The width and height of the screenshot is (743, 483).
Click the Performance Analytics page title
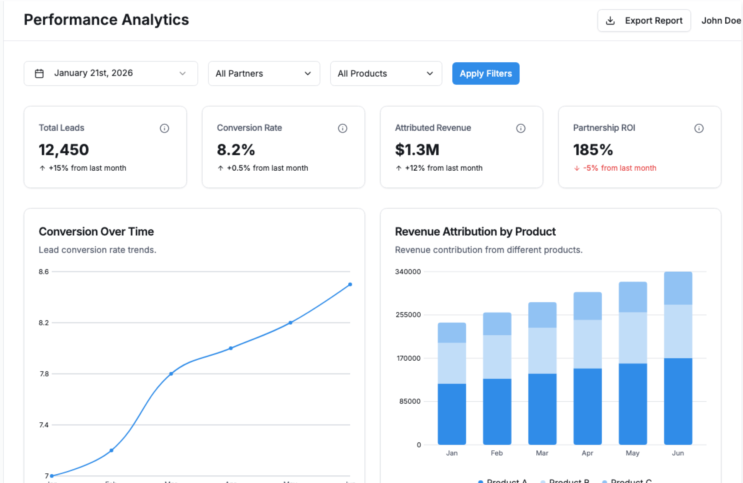click(106, 20)
